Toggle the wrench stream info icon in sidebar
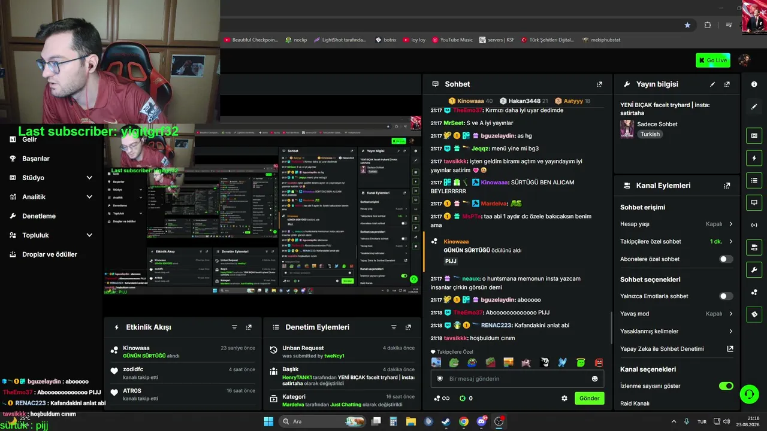The image size is (767, 431). pos(754,269)
